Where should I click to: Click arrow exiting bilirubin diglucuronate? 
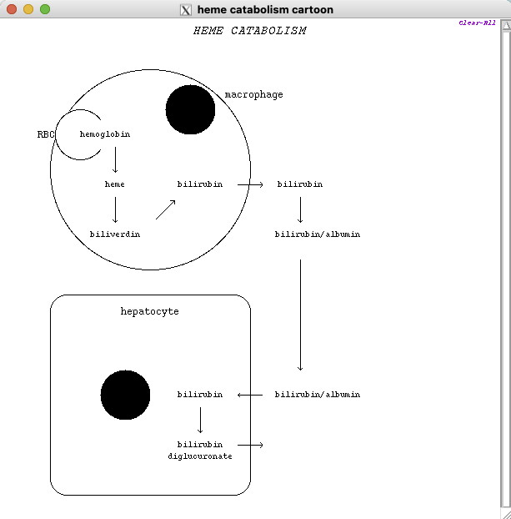[x=250, y=445]
